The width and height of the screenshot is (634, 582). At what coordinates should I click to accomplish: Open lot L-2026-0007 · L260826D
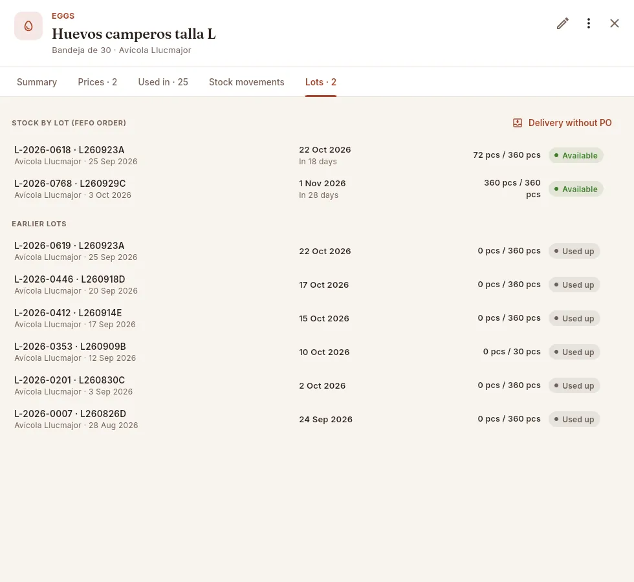pyautogui.click(x=311, y=419)
